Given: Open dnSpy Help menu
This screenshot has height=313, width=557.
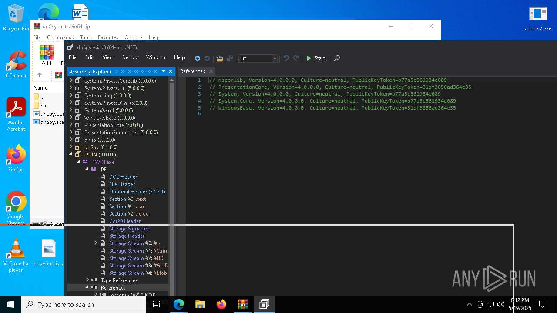Looking at the screenshot, I should [x=179, y=57].
